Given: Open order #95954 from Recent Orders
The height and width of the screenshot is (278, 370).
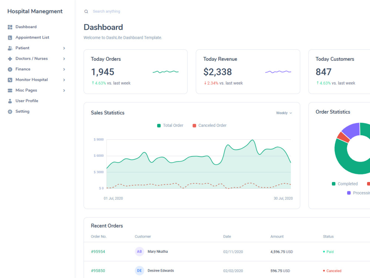Looking at the screenshot, I should [98, 251].
